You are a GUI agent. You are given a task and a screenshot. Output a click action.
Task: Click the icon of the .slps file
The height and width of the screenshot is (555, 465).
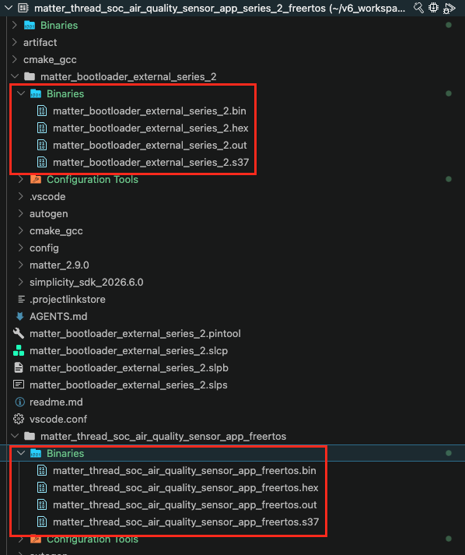(x=19, y=385)
